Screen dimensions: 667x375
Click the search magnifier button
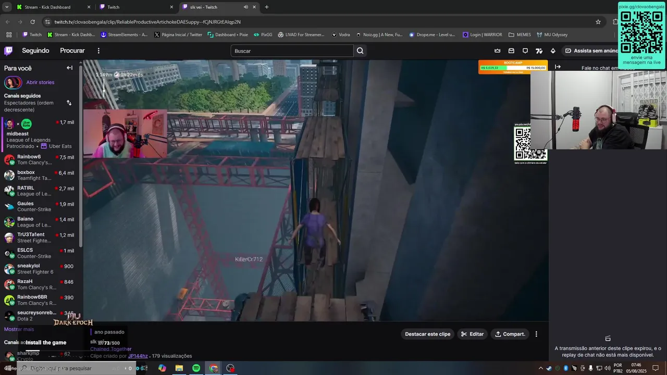coord(360,51)
